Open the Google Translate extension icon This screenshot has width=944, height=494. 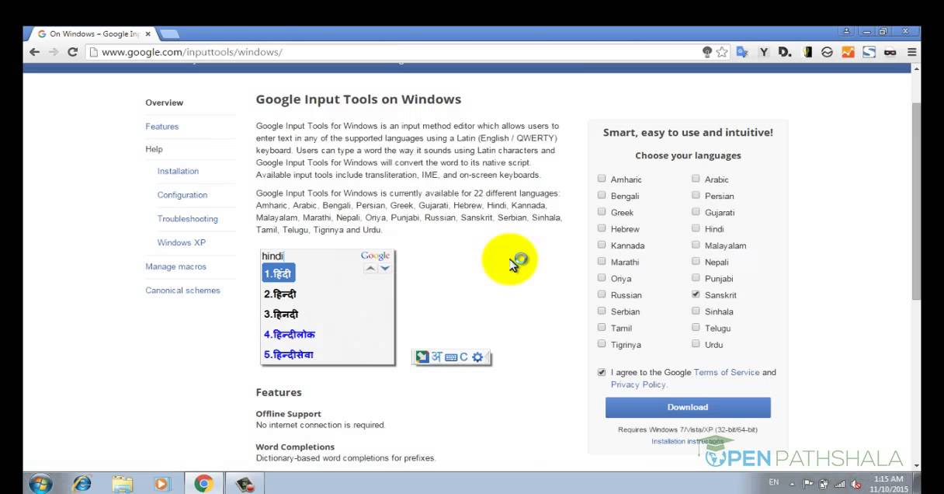click(743, 52)
